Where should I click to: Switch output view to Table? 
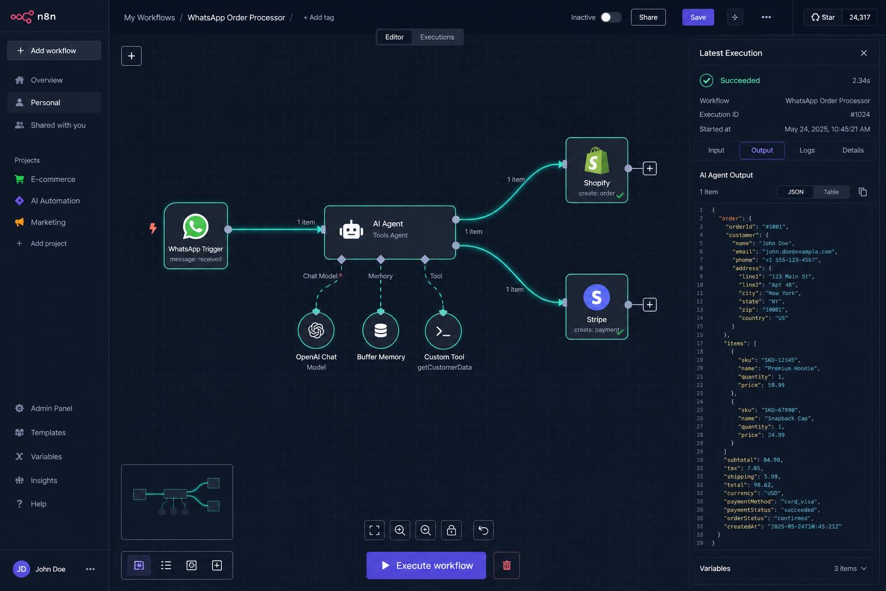831,192
